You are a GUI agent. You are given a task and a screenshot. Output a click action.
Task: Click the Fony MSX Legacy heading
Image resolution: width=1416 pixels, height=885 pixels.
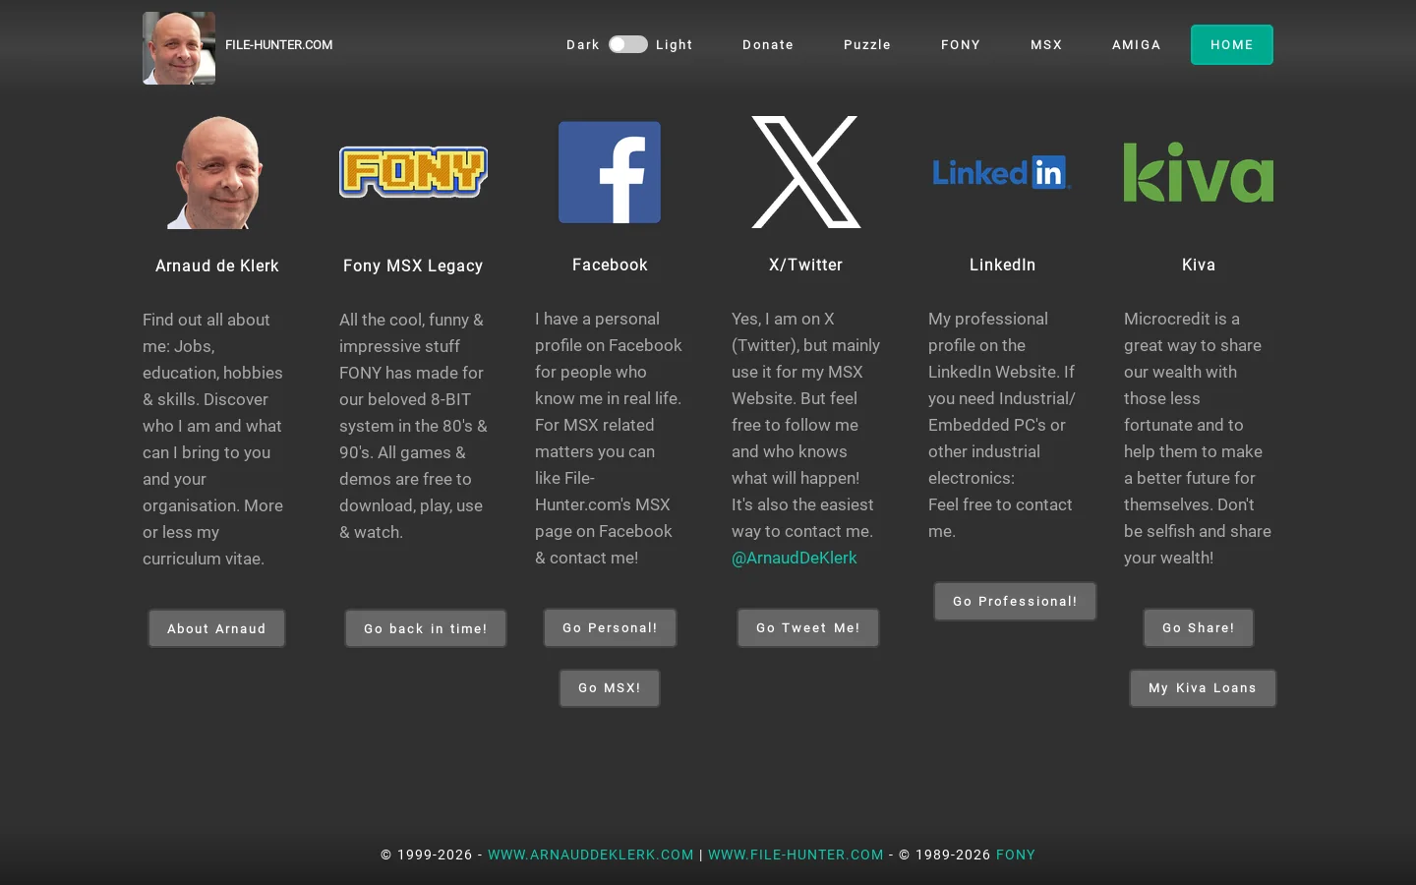413,265
